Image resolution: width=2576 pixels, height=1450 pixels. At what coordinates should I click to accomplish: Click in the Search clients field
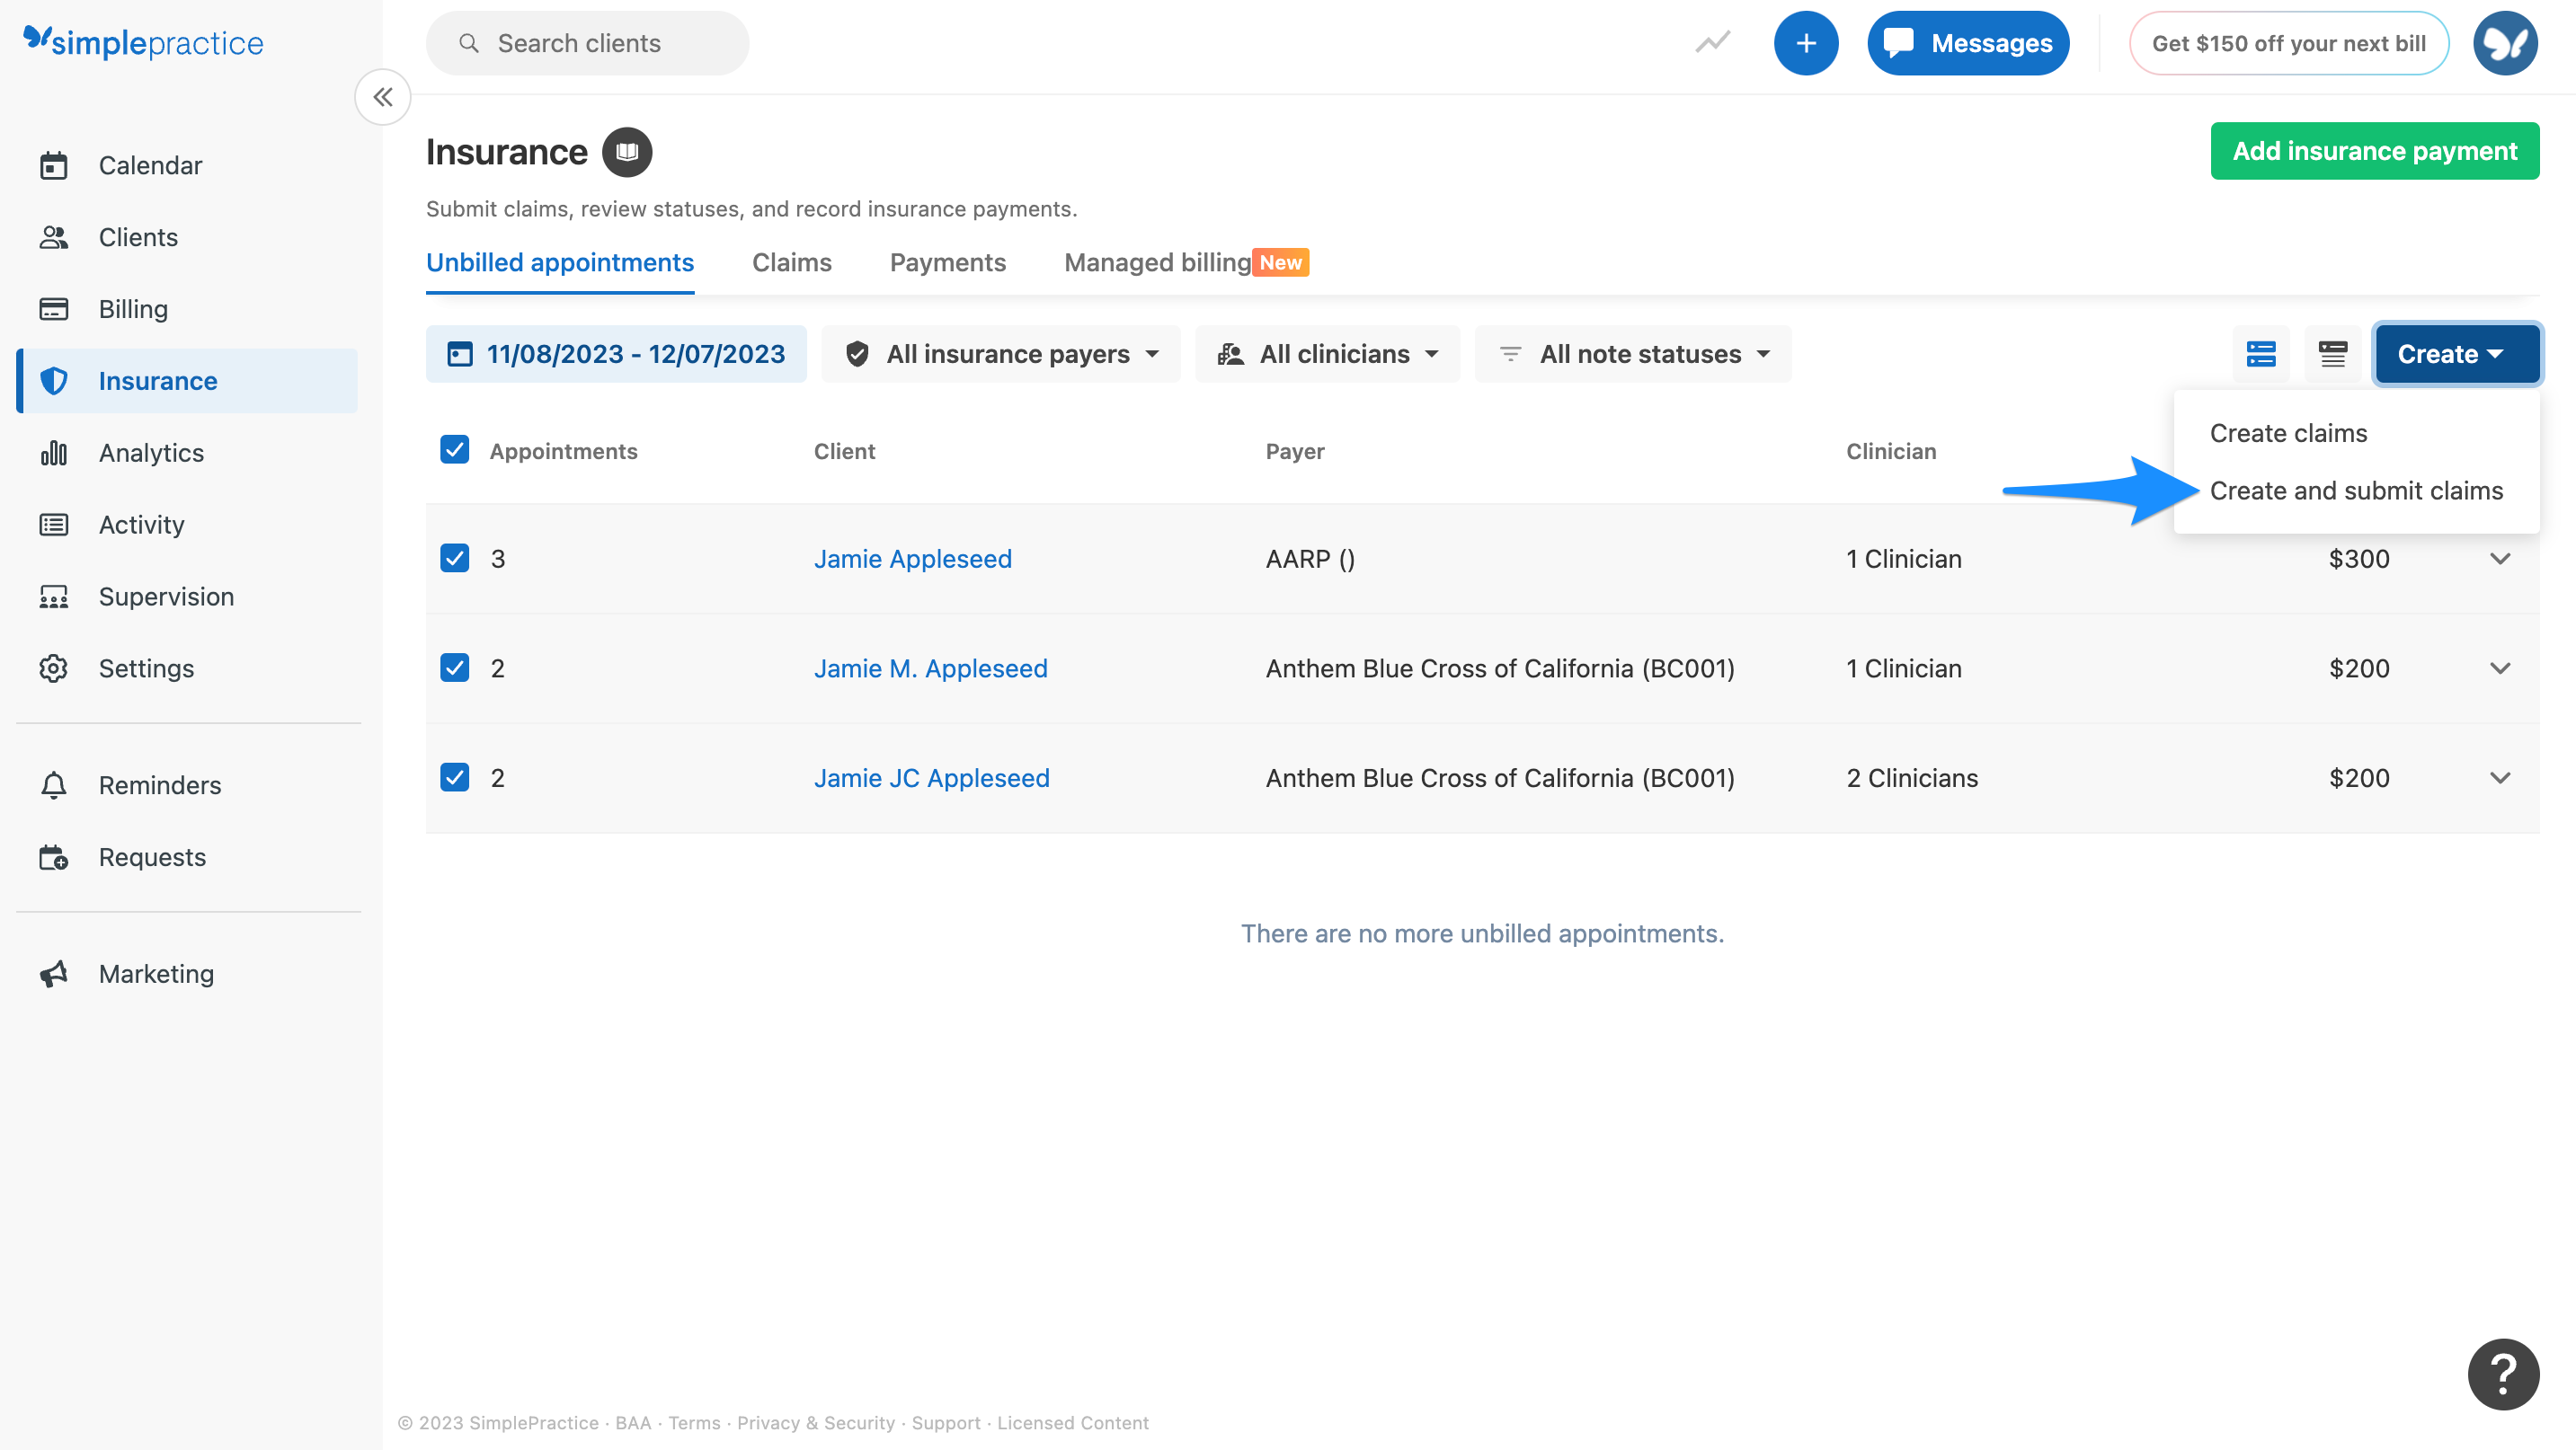click(x=587, y=43)
